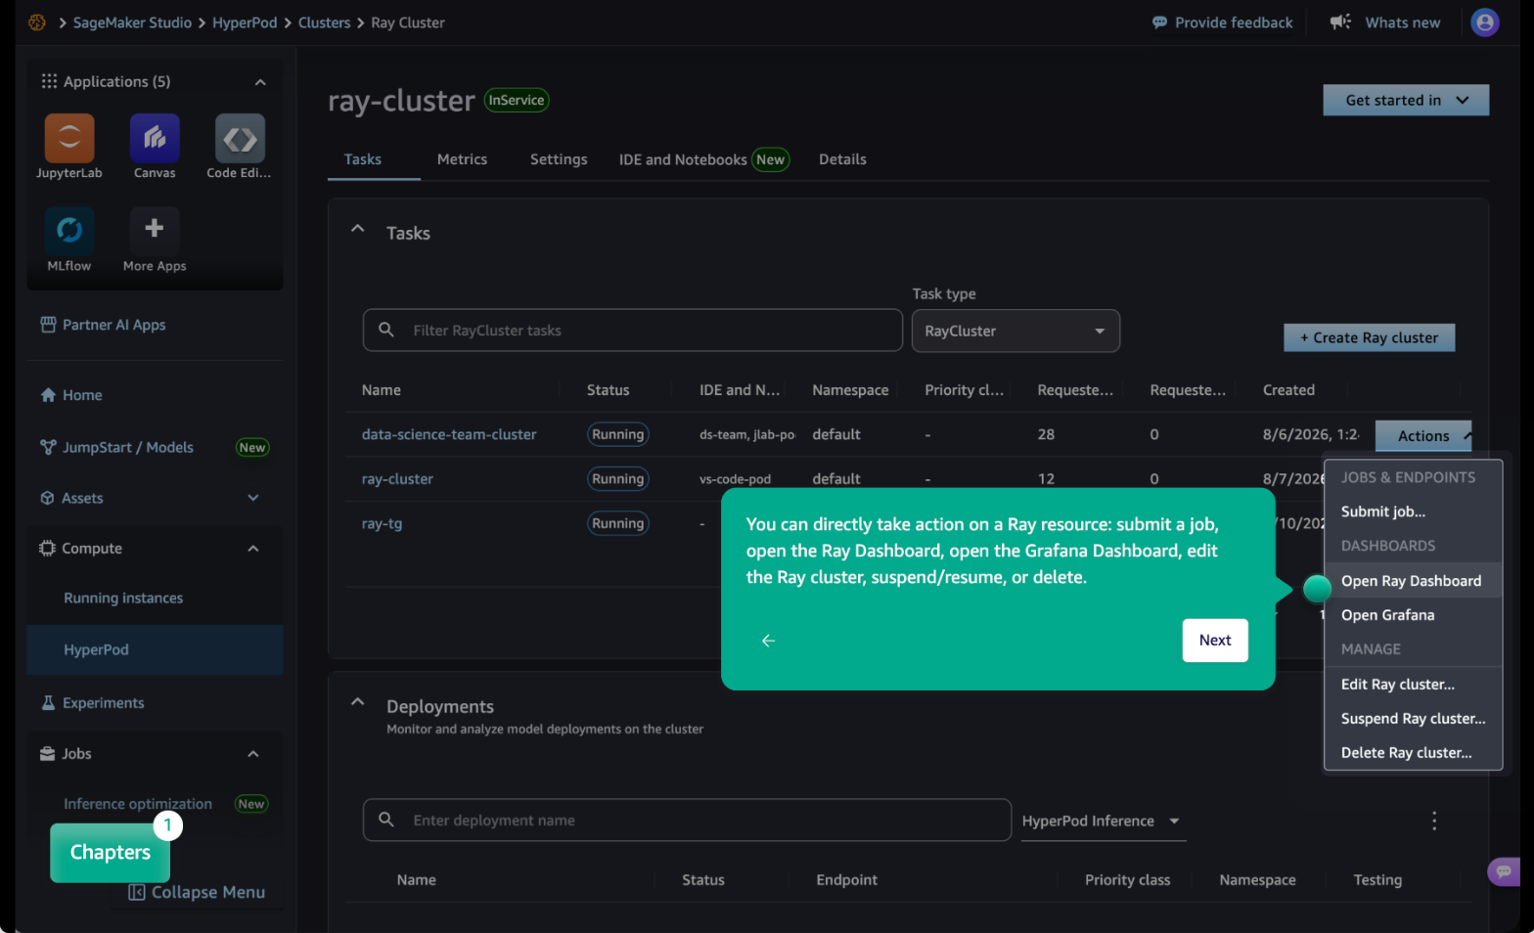Switch to the Details tab

click(x=842, y=159)
